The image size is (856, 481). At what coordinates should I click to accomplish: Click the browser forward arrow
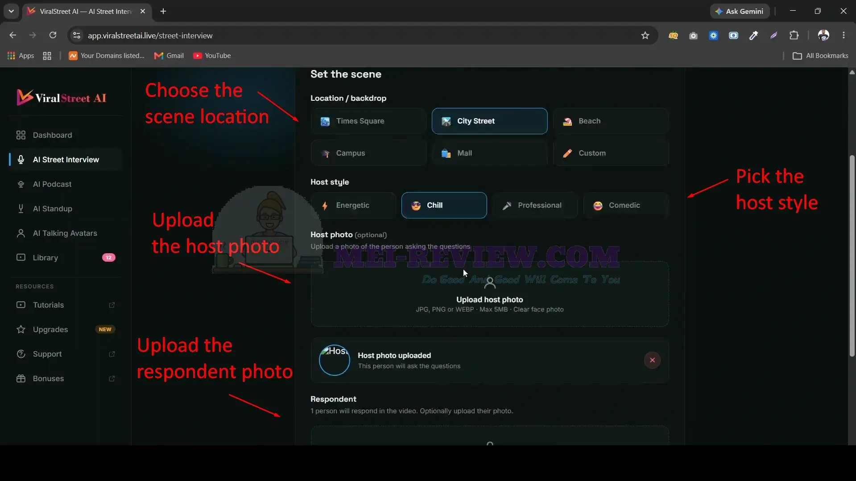(x=33, y=35)
